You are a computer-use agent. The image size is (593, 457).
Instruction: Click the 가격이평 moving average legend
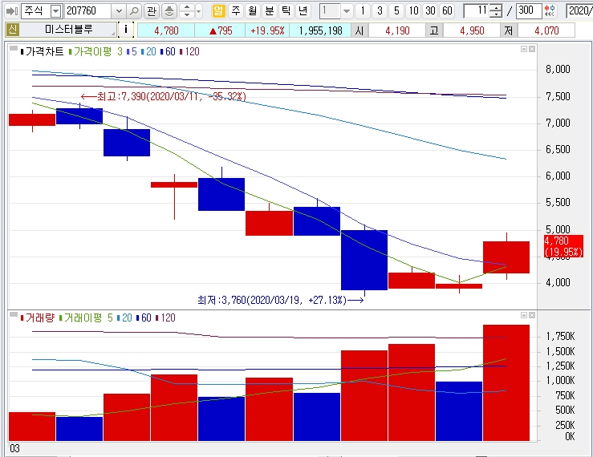click(x=91, y=52)
